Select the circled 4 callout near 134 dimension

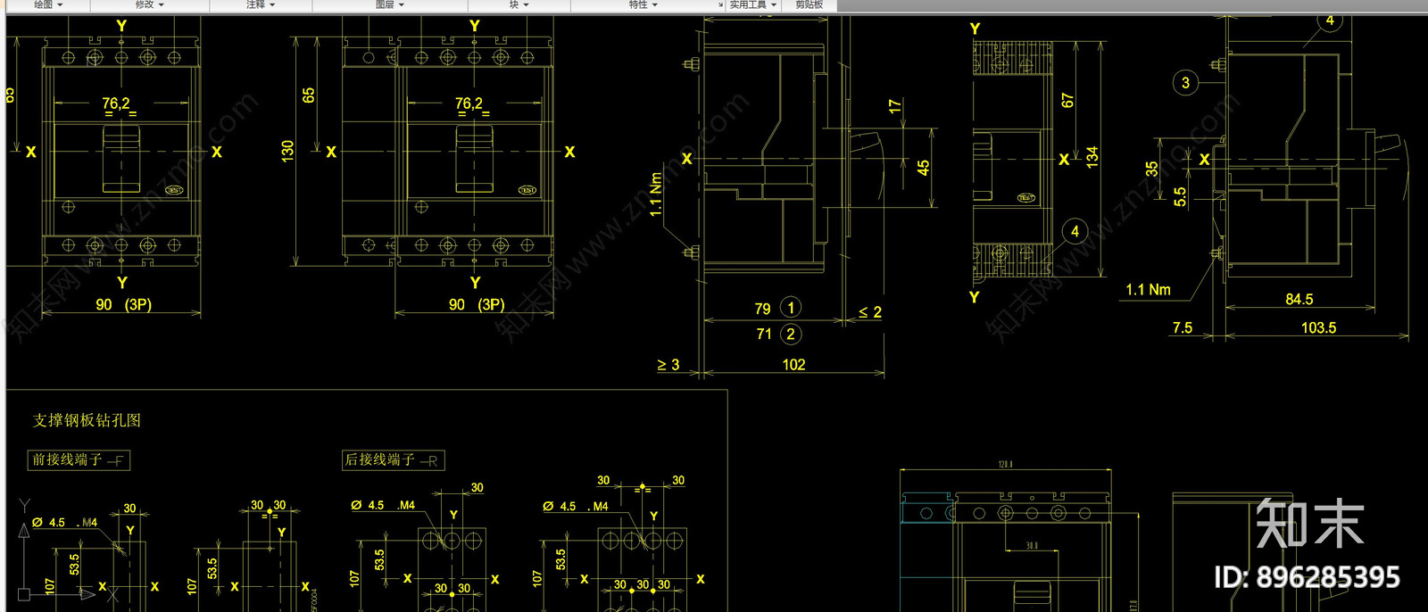click(x=1075, y=231)
